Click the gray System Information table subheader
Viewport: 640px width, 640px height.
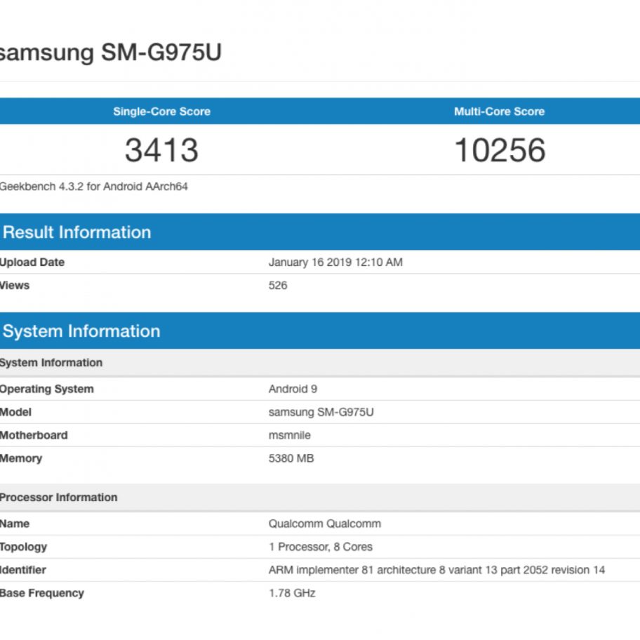click(51, 363)
